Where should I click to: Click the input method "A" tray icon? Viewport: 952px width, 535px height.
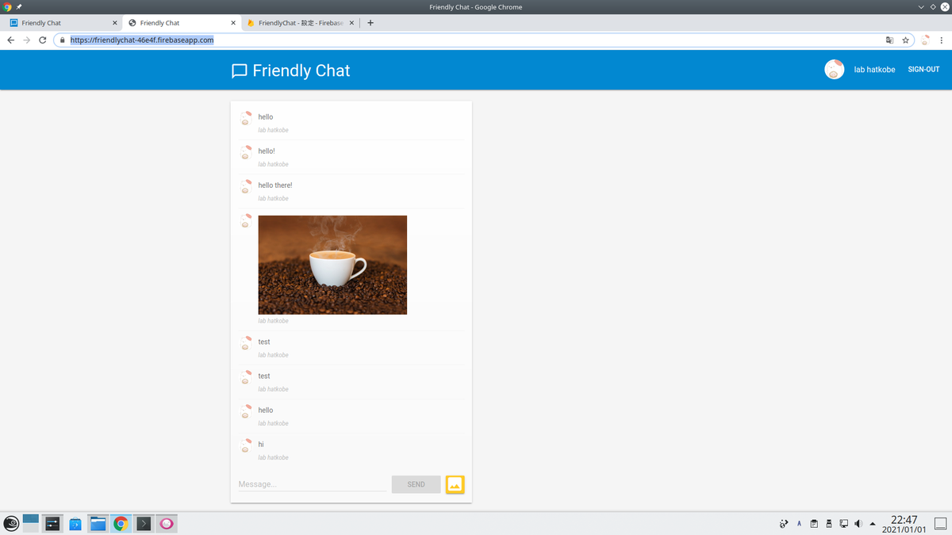pos(799,524)
